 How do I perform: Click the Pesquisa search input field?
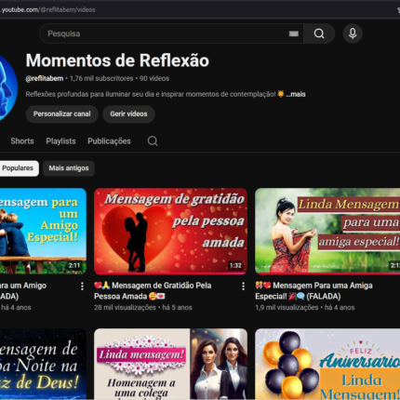(167, 33)
